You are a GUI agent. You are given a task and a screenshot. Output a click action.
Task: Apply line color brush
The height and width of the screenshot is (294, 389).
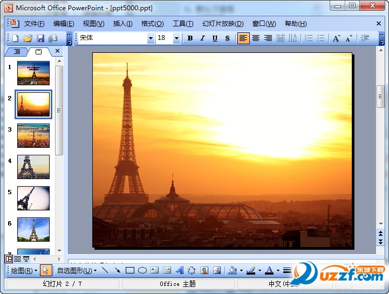(x=251, y=270)
